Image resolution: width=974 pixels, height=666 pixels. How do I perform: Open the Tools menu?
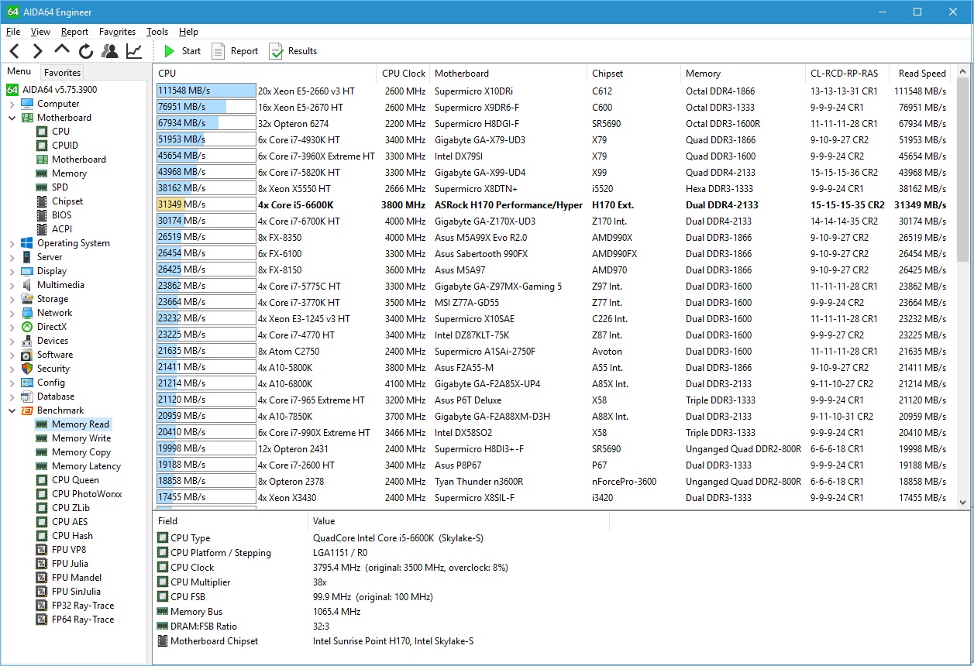(157, 32)
